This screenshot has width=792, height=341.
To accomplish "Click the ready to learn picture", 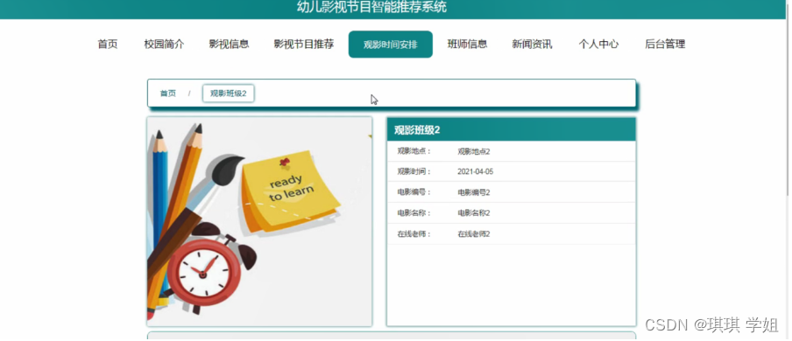I will click(x=259, y=222).
